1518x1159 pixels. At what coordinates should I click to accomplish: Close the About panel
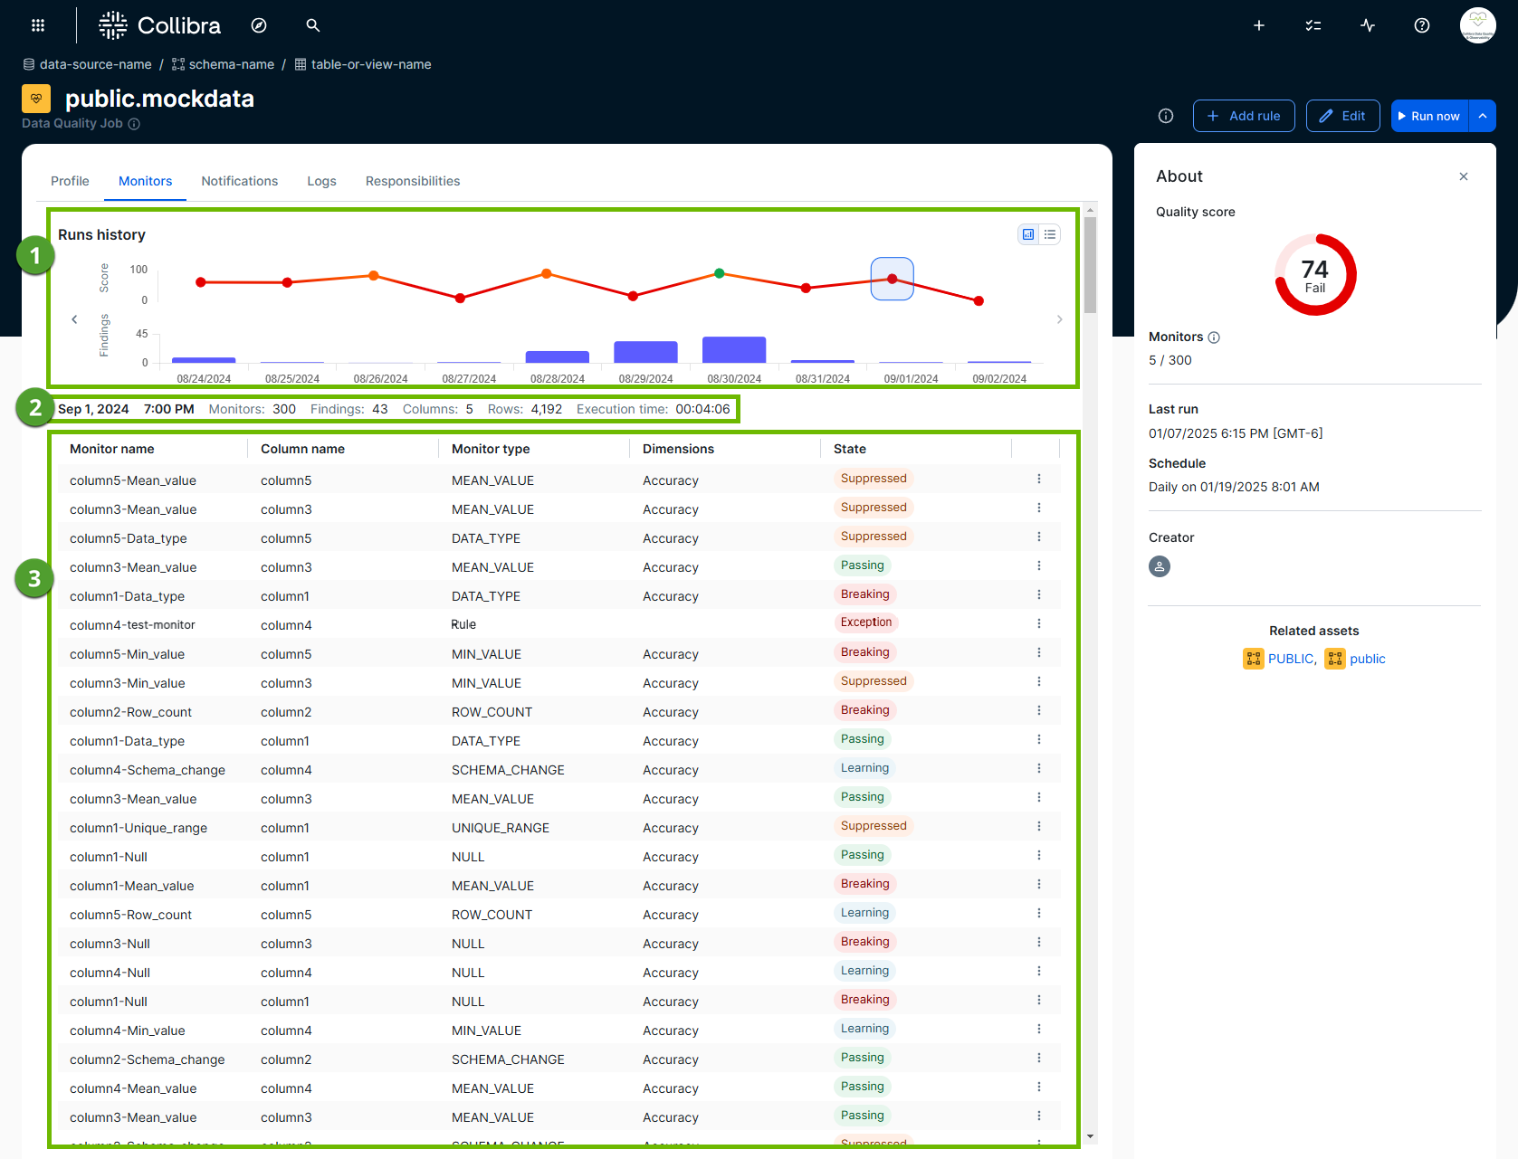tap(1464, 176)
